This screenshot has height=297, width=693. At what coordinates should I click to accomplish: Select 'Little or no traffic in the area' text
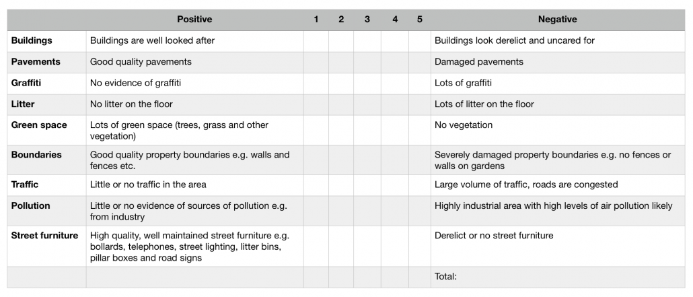click(x=148, y=185)
